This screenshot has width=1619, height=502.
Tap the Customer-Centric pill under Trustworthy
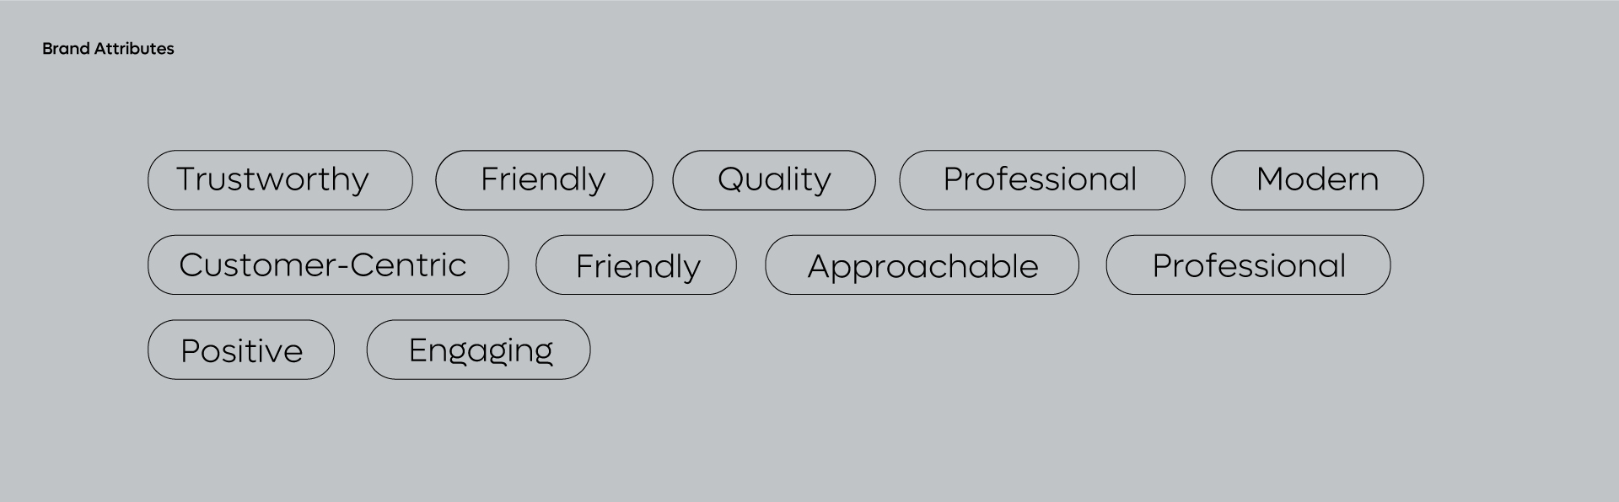(x=328, y=264)
